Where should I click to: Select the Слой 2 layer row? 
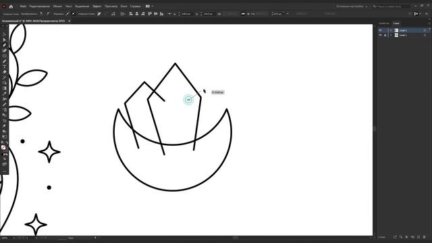404,30
